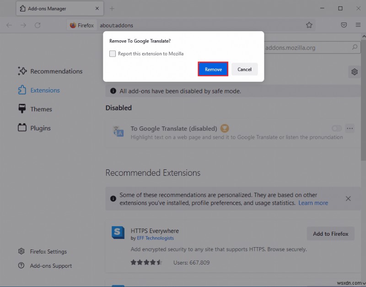366x287 pixels.
Task: Open the Firefox application hamburger menu
Action: tap(358, 25)
